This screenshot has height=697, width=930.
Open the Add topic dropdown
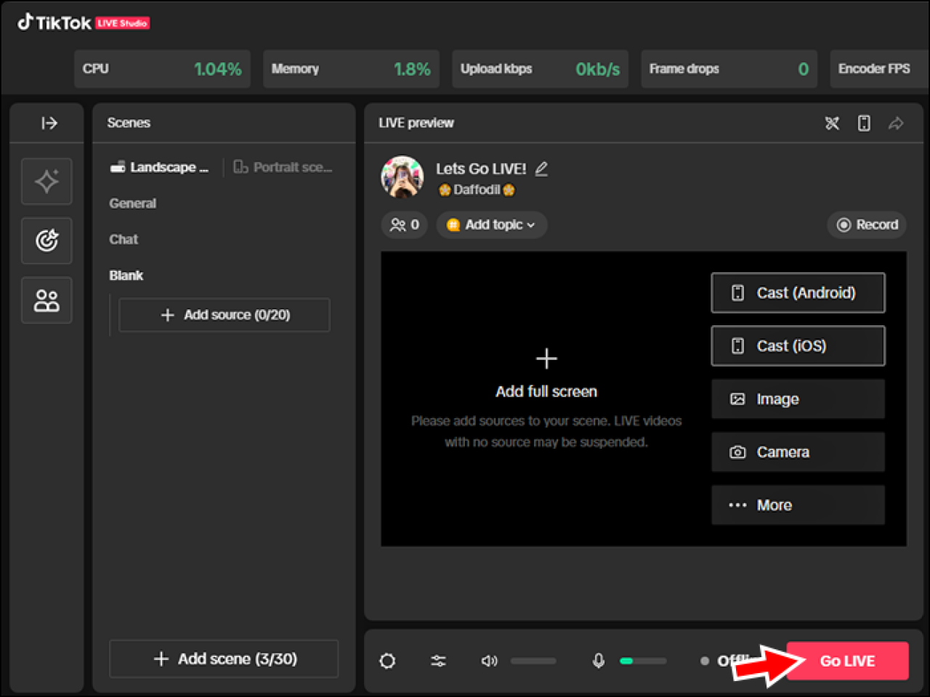(491, 224)
